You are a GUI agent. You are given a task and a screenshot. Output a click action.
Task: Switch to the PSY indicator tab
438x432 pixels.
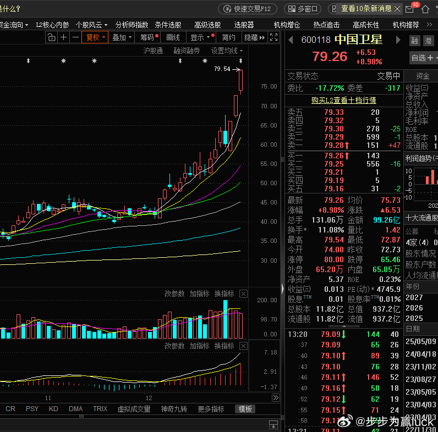(32, 409)
